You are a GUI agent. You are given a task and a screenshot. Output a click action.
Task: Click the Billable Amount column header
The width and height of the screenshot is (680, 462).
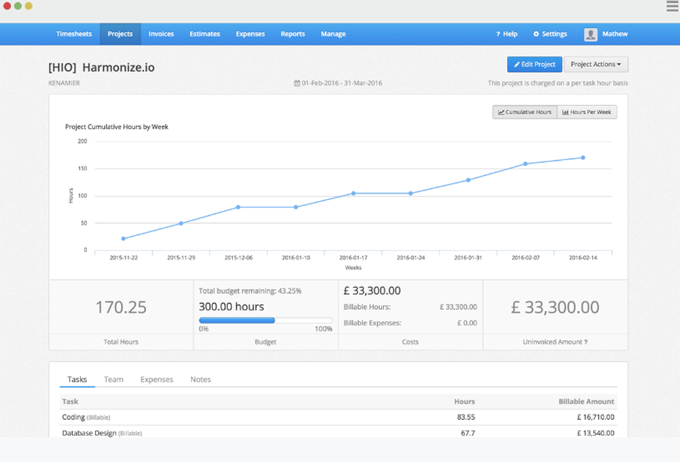click(586, 401)
